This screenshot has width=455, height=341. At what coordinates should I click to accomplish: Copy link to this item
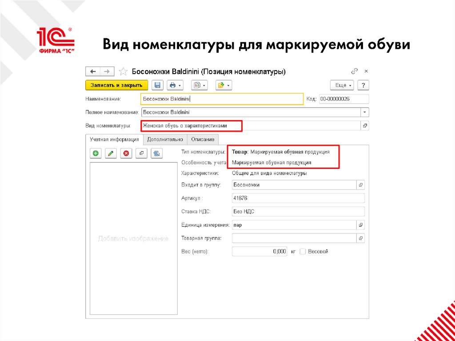[x=354, y=71]
